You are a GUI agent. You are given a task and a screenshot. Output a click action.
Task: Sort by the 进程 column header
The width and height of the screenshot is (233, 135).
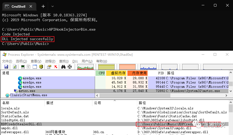click(48, 73)
